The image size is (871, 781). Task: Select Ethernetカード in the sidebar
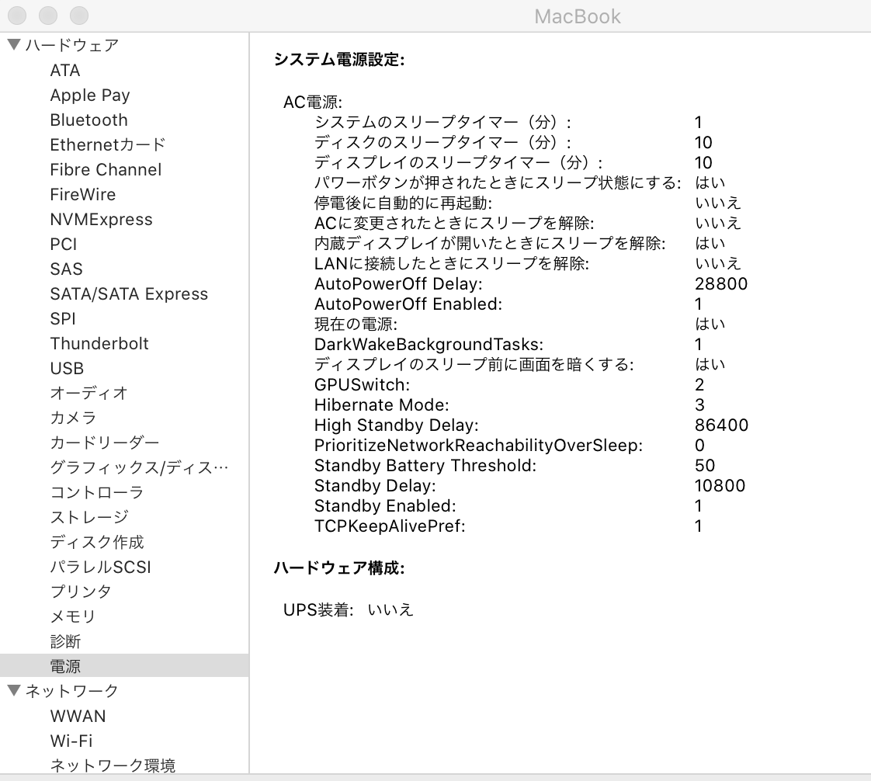click(108, 145)
